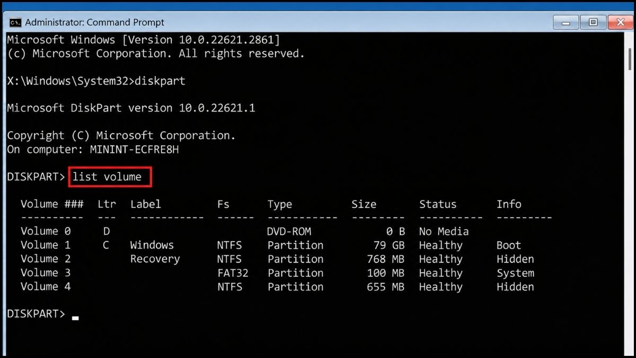
Task: Select the "DVD-ROM" type value
Action: coord(289,231)
